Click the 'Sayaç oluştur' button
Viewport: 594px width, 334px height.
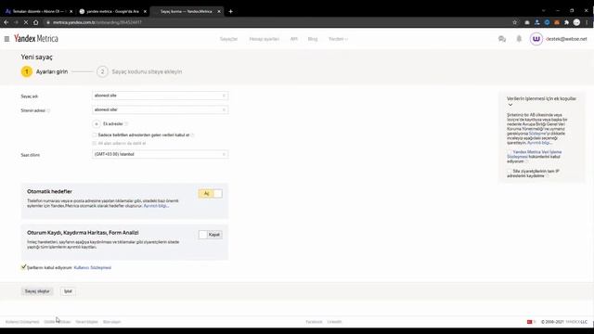37,291
